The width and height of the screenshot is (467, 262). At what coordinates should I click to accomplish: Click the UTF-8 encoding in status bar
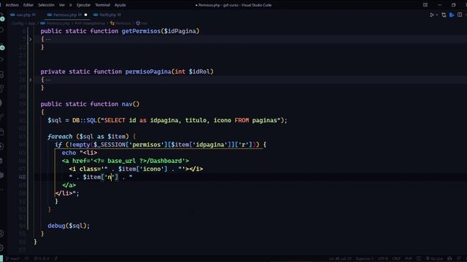point(382,259)
